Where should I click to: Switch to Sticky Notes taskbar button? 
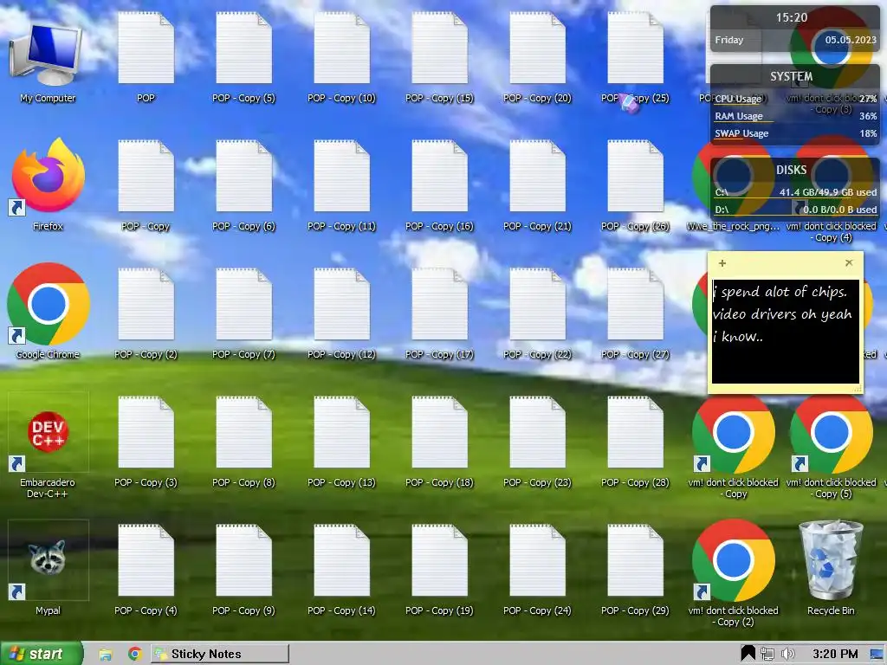click(x=220, y=654)
